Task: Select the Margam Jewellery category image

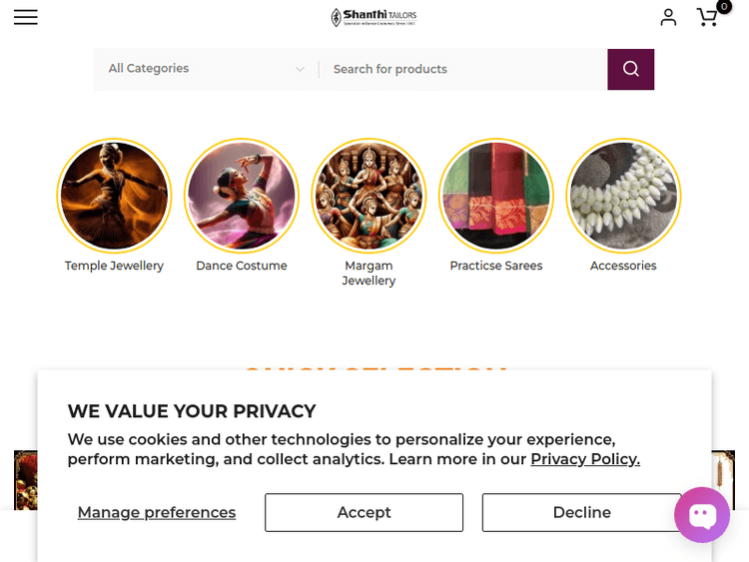Action: (x=369, y=196)
